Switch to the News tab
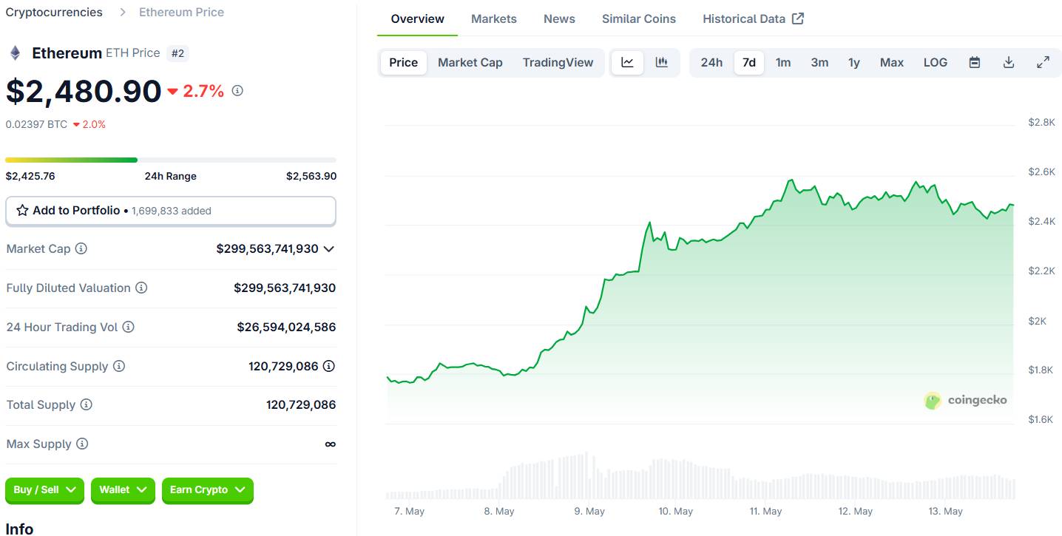Viewport: 1062px width, 536px height. [x=559, y=18]
